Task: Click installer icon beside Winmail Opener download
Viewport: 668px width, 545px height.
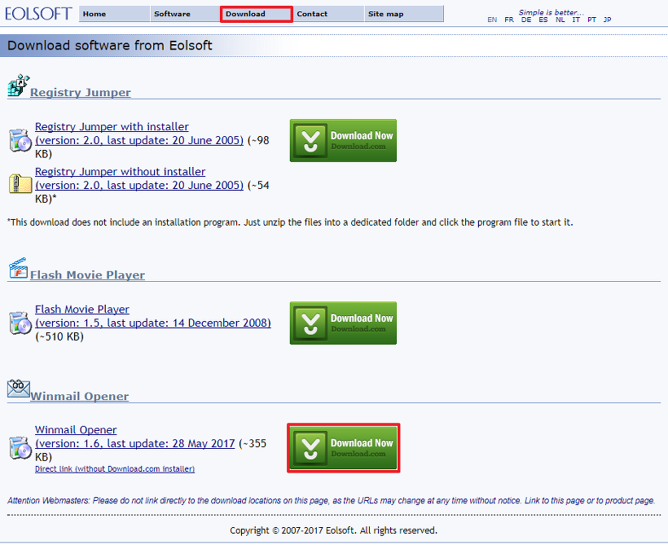Action: point(20,448)
